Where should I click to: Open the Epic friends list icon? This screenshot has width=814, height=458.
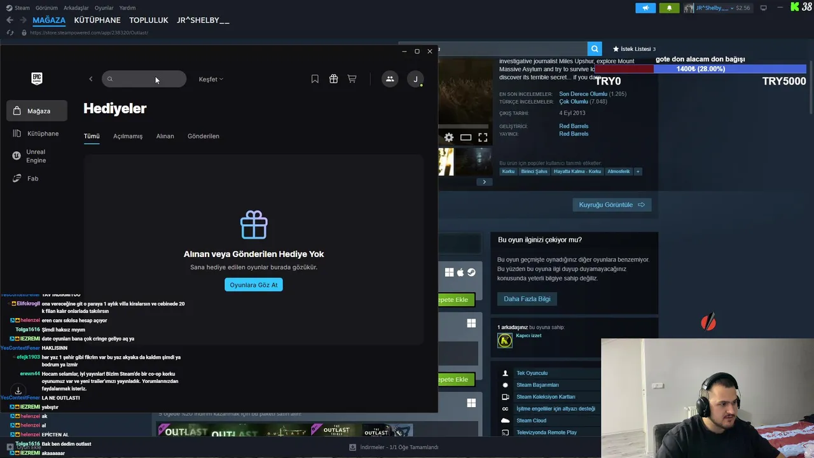[390, 79]
